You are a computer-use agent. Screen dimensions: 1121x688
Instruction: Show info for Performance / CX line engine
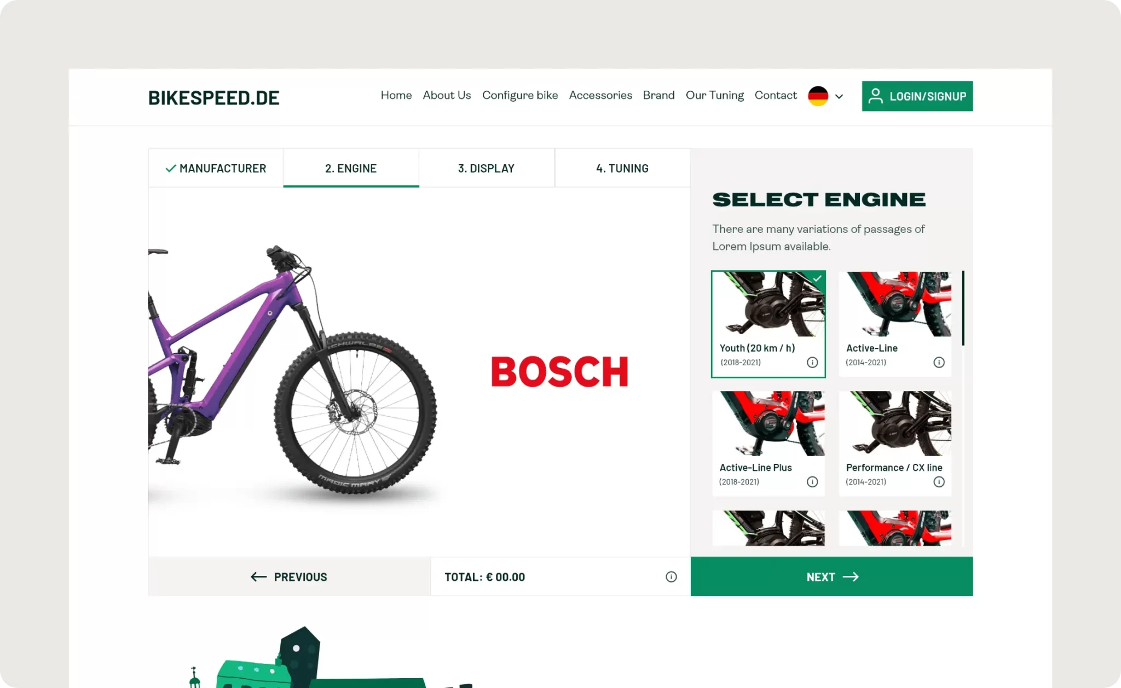tap(939, 482)
